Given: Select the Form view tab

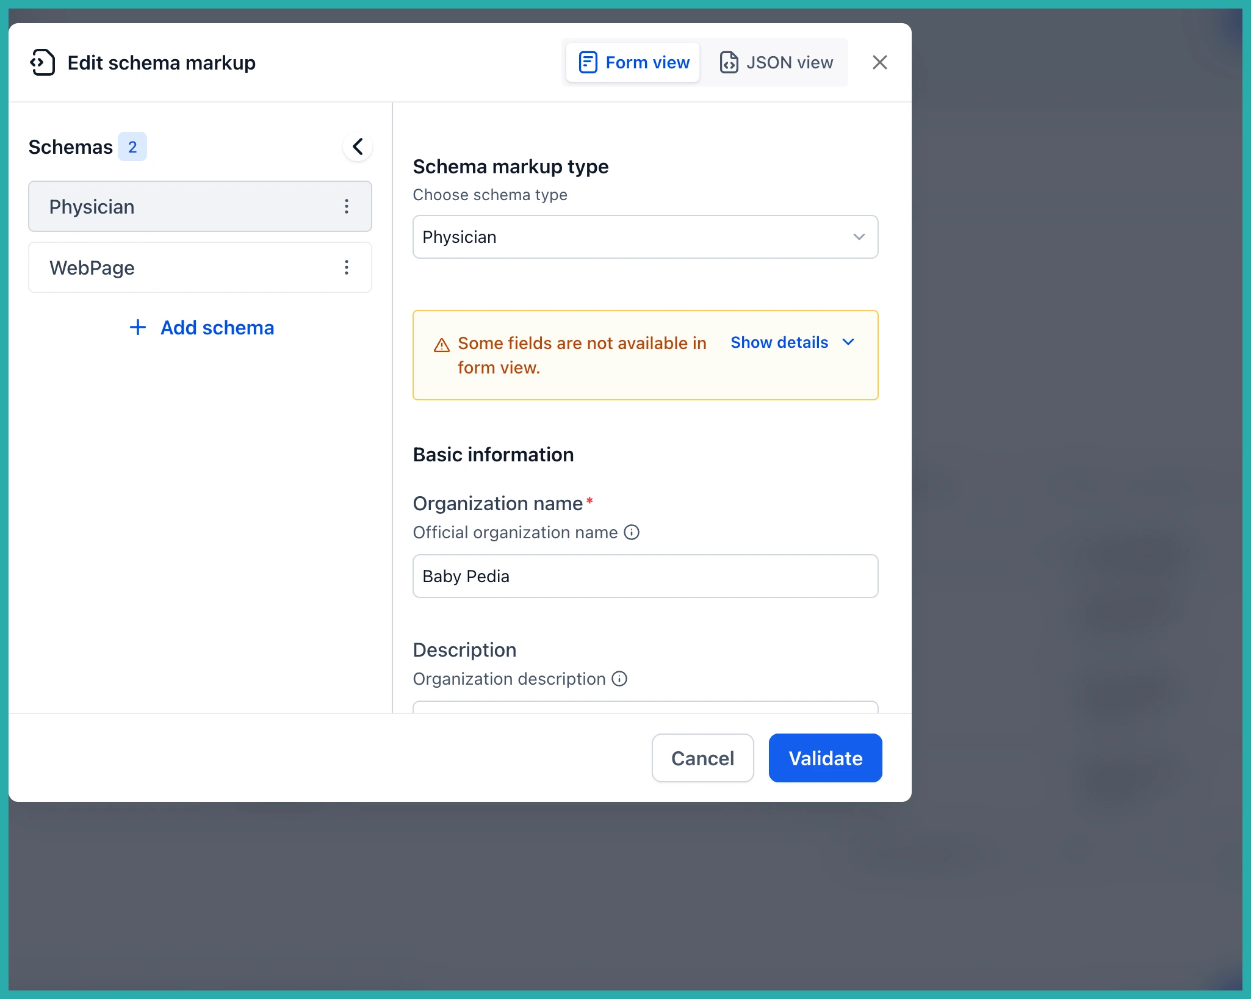Looking at the screenshot, I should tap(633, 62).
